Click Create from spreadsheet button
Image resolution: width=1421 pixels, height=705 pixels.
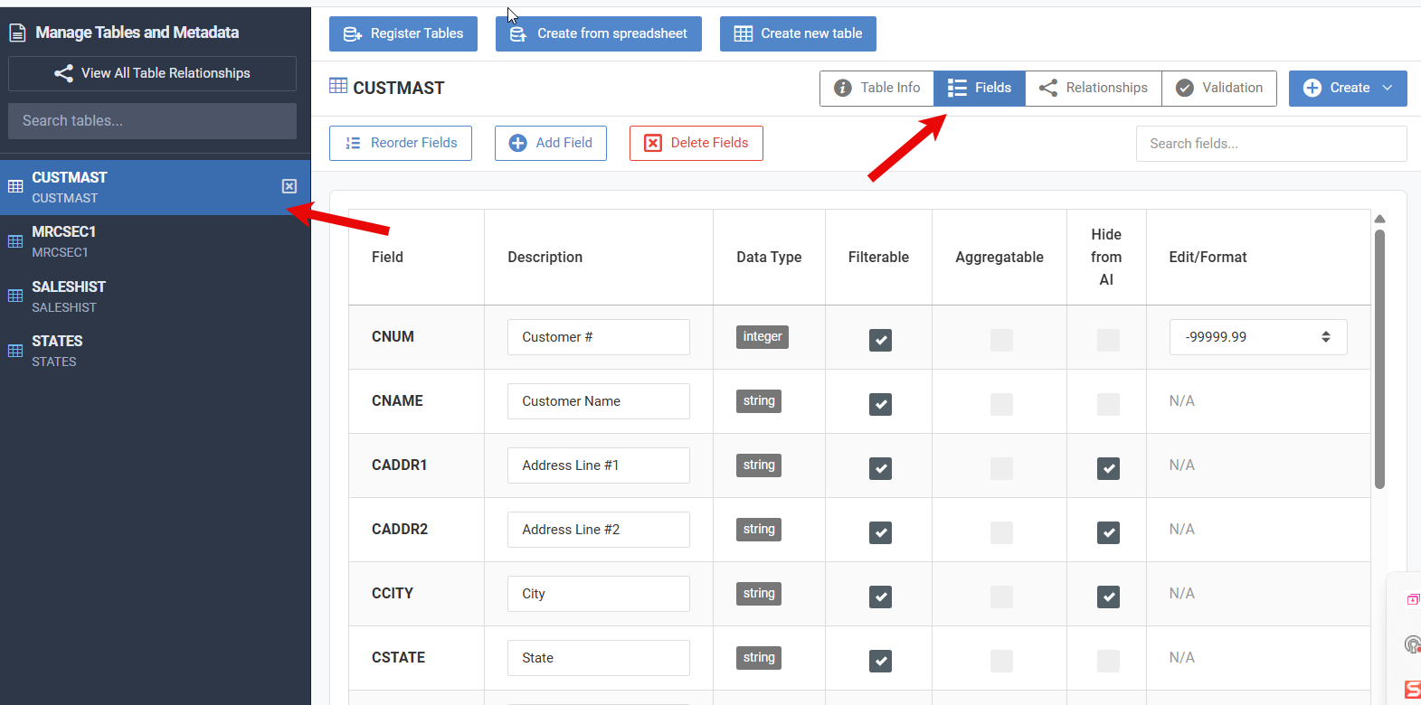(599, 33)
